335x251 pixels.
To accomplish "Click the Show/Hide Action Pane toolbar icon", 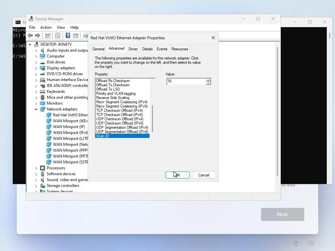I will tap(76, 36).
